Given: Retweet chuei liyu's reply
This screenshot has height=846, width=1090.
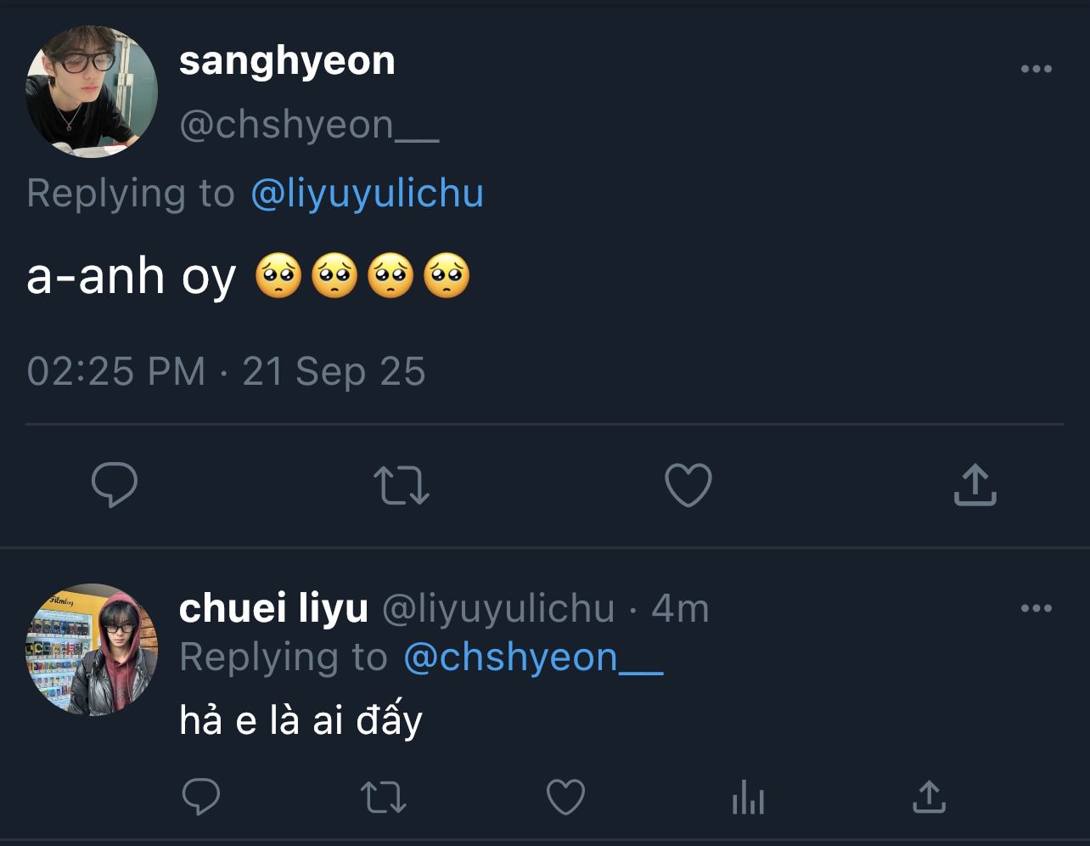Looking at the screenshot, I should coord(384,798).
